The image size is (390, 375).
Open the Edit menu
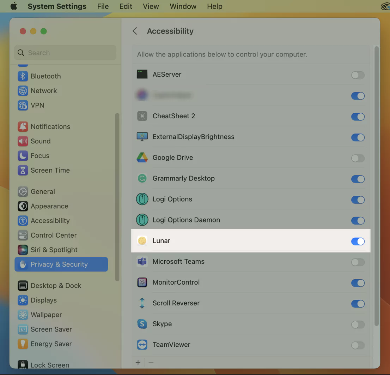pyautogui.click(x=126, y=6)
